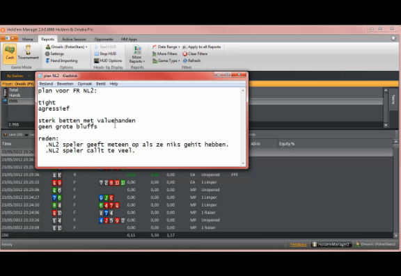Select board cards 4 J 5 9 2 row
Viewport: 401px width, 276px height.
(112, 220)
